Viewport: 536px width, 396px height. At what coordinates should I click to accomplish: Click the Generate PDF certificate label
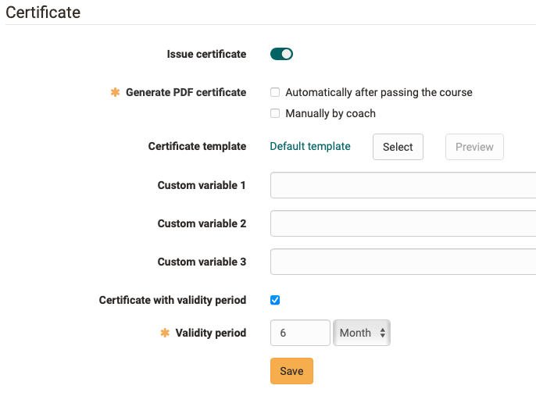tap(186, 92)
